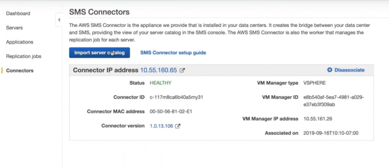Open the SMS Connector setup guide link
This screenshot has height=167, width=389.
(173, 52)
